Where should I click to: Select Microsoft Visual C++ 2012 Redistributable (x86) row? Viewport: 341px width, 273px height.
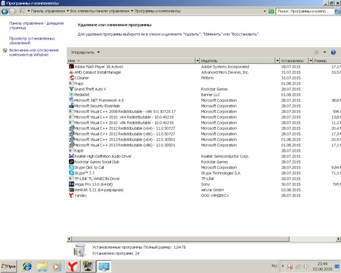point(204,134)
